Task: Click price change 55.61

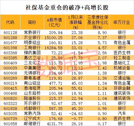Action: 77,88
